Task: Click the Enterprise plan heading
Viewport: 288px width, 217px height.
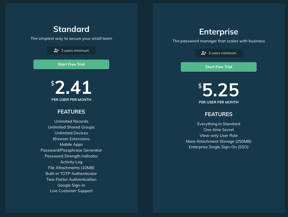Action: click(x=218, y=32)
